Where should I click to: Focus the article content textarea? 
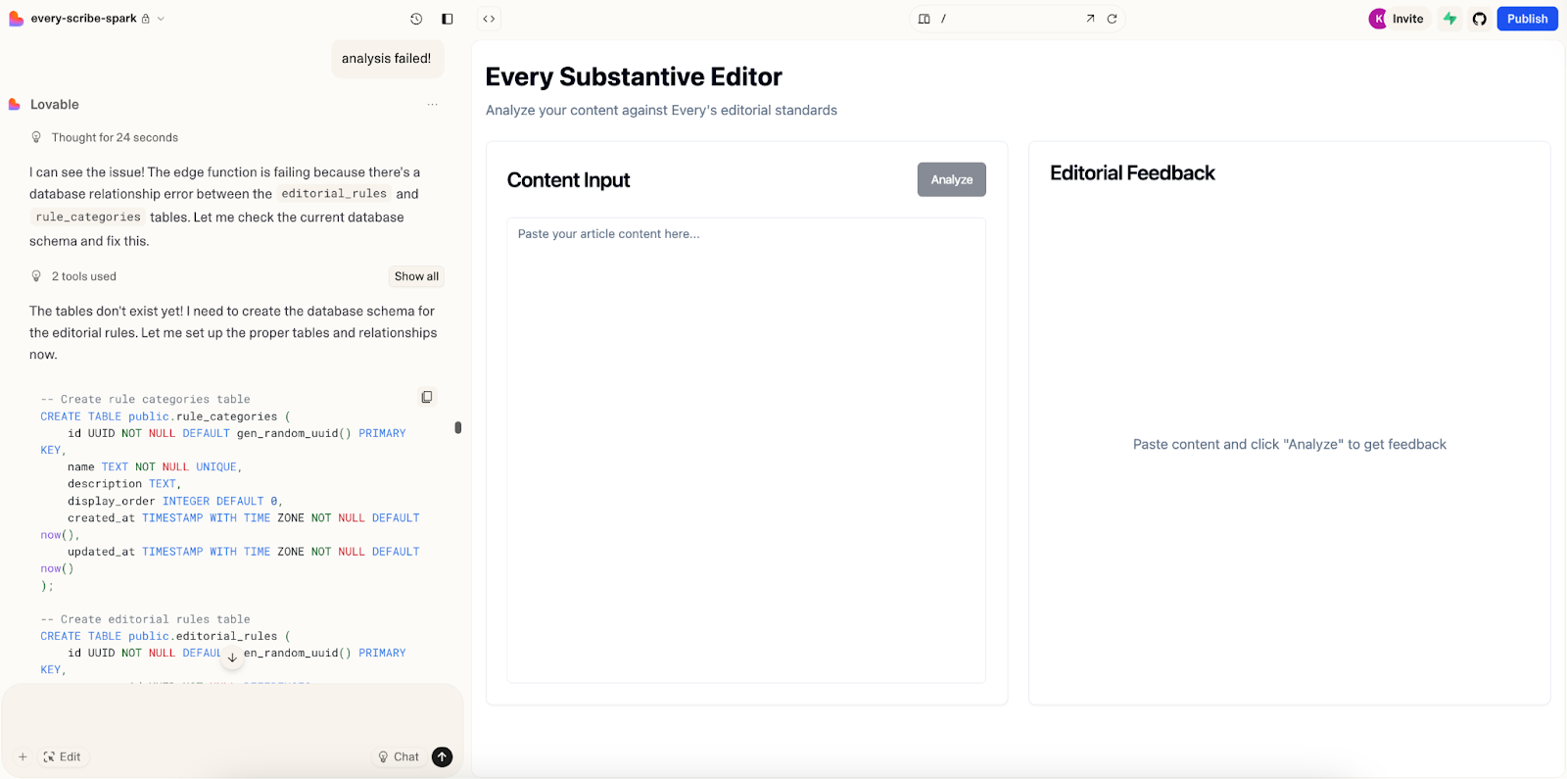746,450
